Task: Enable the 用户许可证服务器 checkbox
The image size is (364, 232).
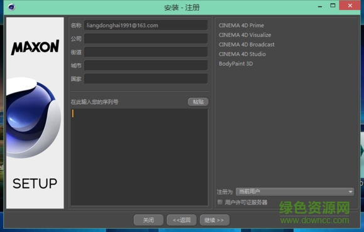Action: tap(220, 202)
